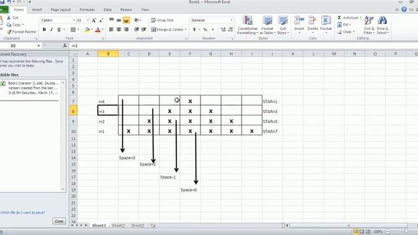The height and width of the screenshot is (235, 418).
Task: Open the Formulas ribbon tab
Action: (x=87, y=10)
